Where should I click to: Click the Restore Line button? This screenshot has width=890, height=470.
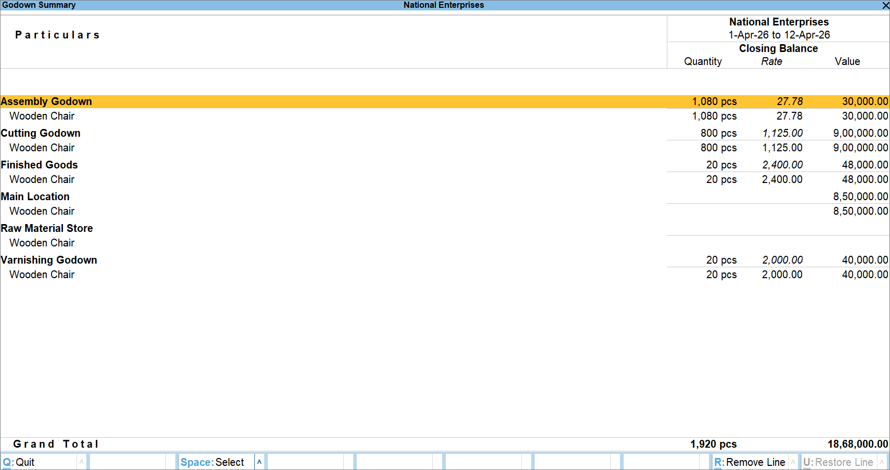point(839,462)
